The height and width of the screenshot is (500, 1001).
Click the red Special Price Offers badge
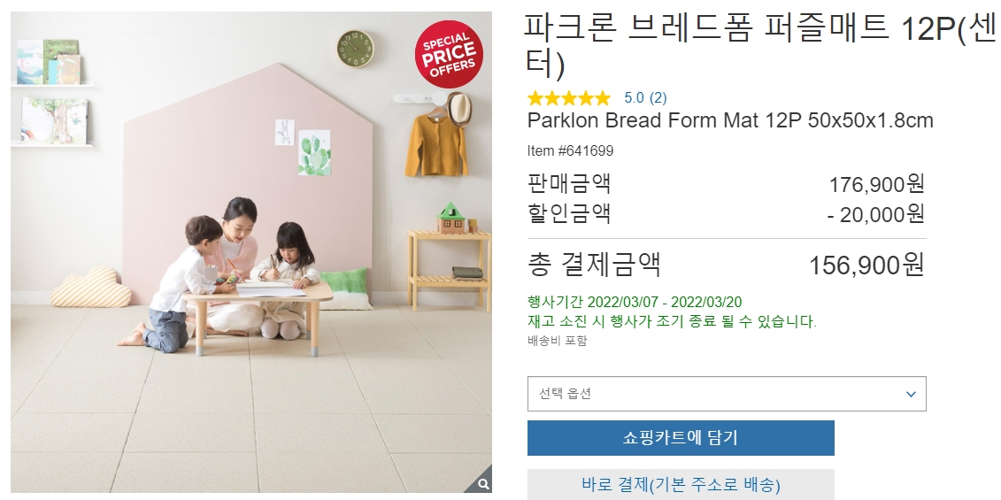(x=449, y=54)
